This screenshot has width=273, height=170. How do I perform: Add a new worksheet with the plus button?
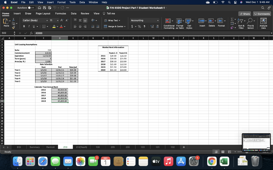183,147
